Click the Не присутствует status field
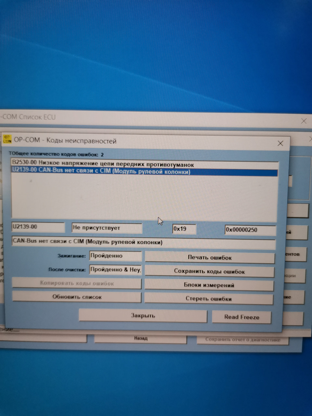The width and height of the screenshot is (312, 416). (107, 228)
